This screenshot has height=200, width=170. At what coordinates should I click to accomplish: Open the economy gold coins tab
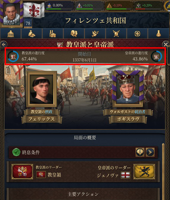coord(32,34)
